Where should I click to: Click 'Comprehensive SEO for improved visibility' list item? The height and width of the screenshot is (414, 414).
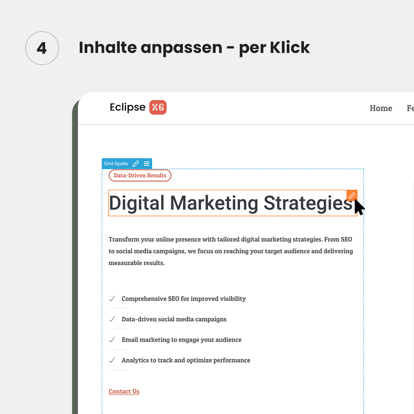point(184,299)
